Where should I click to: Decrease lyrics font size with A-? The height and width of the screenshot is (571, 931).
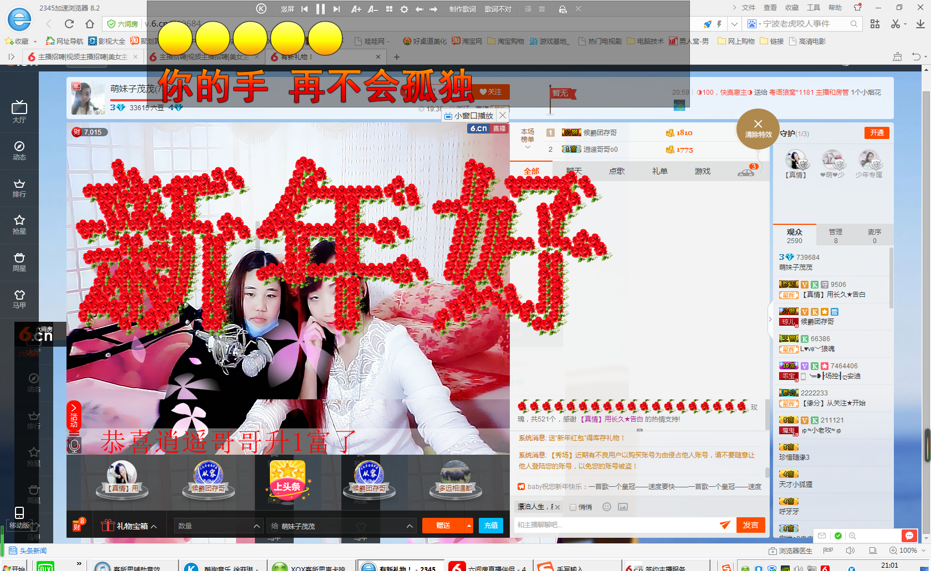[x=372, y=9]
